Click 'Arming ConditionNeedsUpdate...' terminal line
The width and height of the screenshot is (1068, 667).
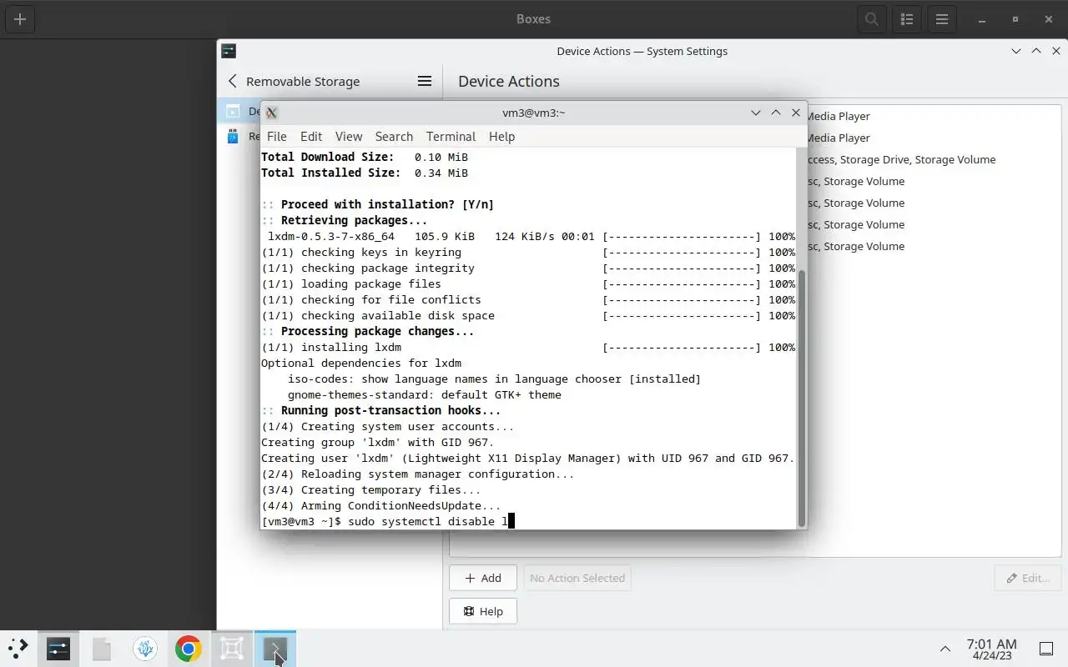[381, 505]
